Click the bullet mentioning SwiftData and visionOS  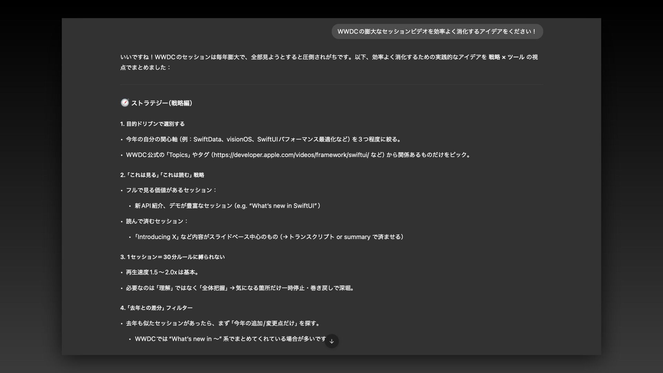click(264, 140)
